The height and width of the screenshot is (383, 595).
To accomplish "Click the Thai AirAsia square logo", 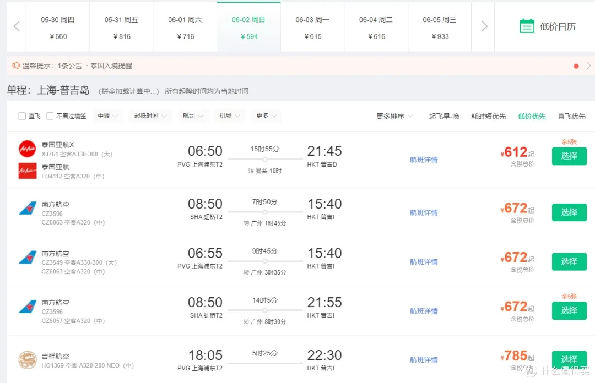I will (28, 171).
